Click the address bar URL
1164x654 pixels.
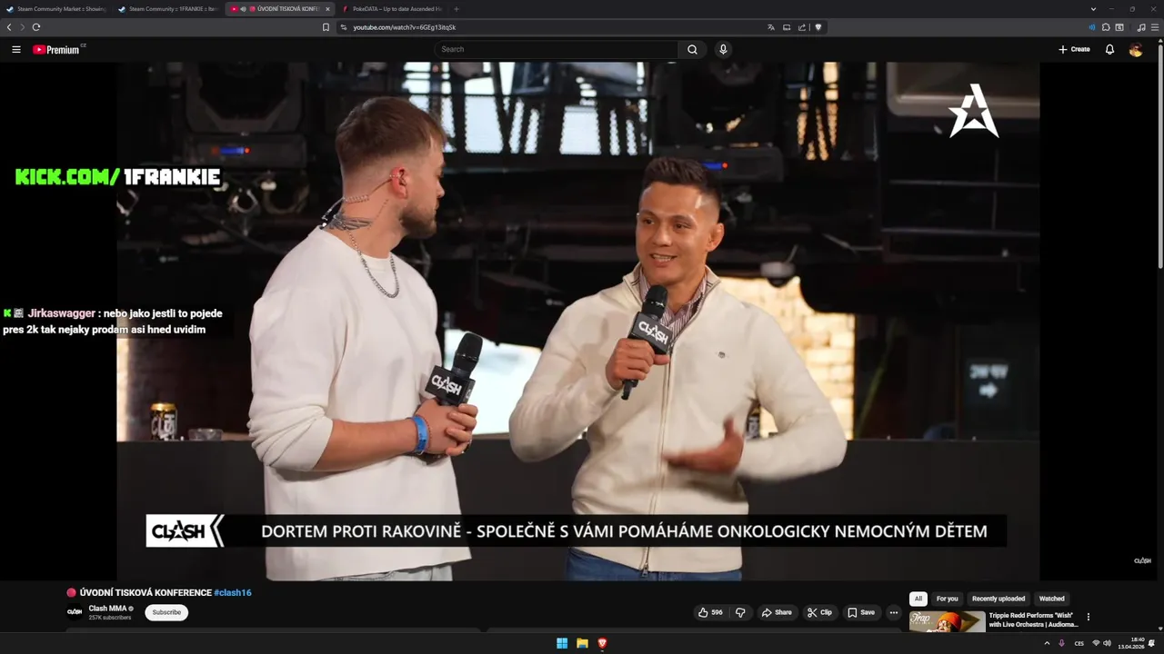click(405, 27)
